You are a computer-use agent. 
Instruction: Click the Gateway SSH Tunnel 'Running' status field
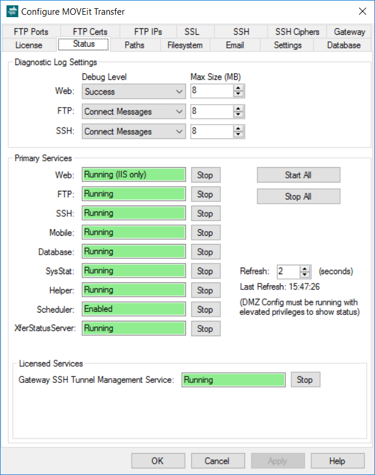[x=233, y=380]
